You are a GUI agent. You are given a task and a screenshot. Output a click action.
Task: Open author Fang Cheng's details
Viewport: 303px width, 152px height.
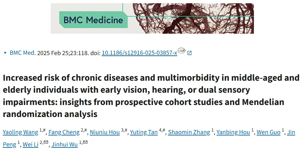[x=64, y=132]
